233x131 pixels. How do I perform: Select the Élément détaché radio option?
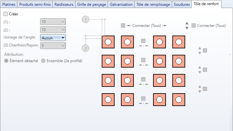[x=6, y=61]
